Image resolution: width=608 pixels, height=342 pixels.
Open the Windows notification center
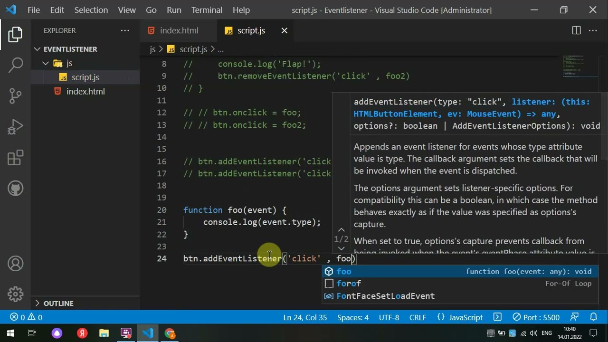593,333
